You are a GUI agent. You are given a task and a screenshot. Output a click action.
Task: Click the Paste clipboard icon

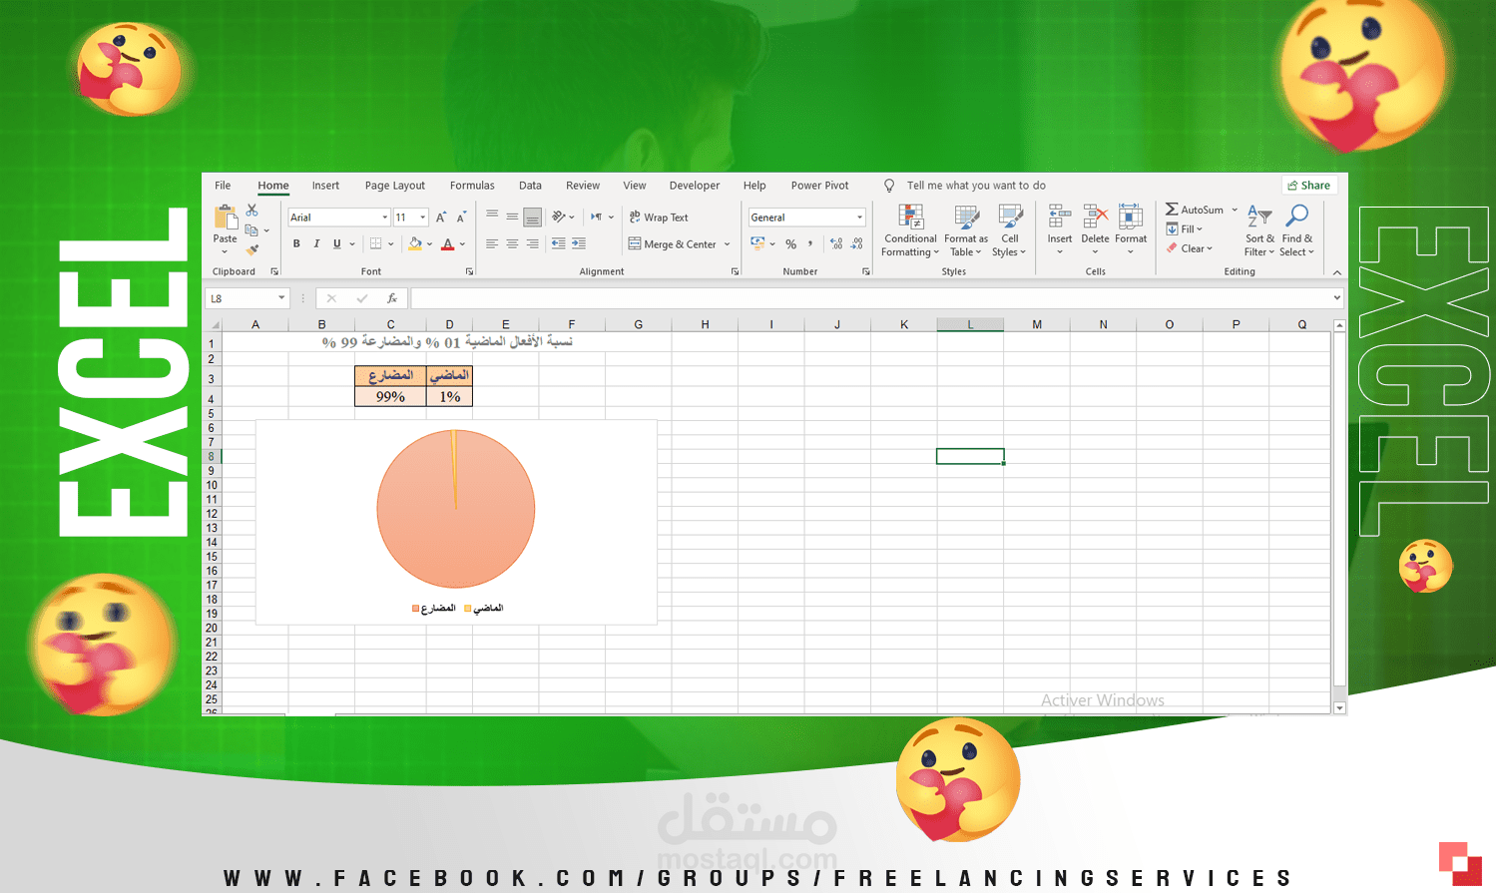(226, 217)
